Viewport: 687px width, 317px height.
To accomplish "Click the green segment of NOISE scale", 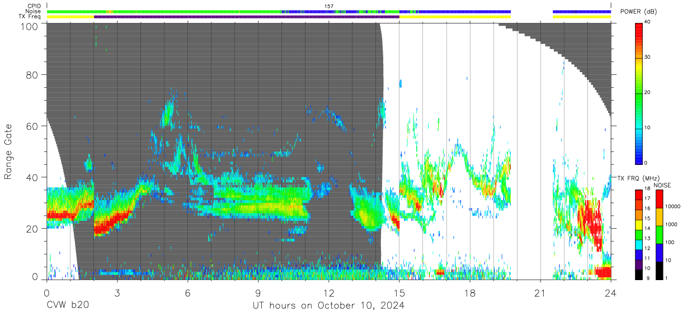I will coord(660,234).
